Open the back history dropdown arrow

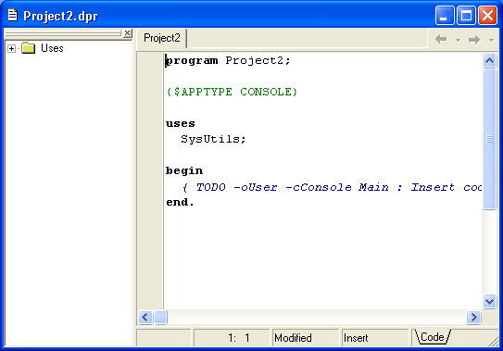pos(459,41)
